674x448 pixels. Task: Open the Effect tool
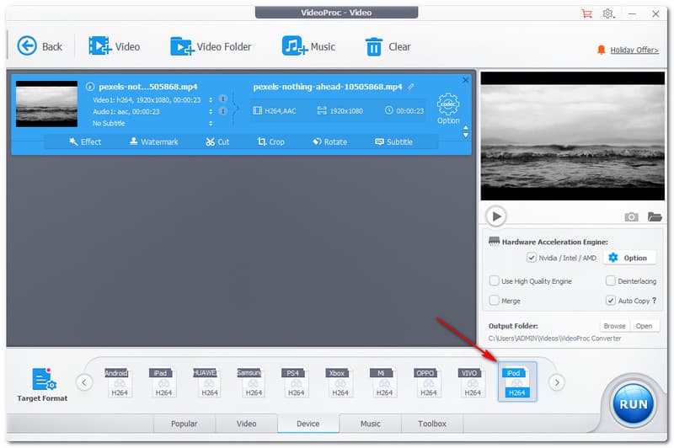[85, 141]
